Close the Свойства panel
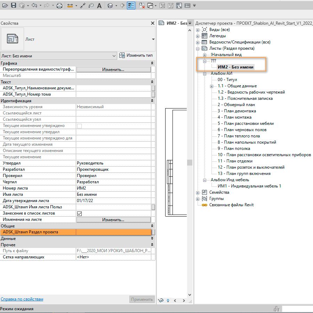 pos(153,23)
